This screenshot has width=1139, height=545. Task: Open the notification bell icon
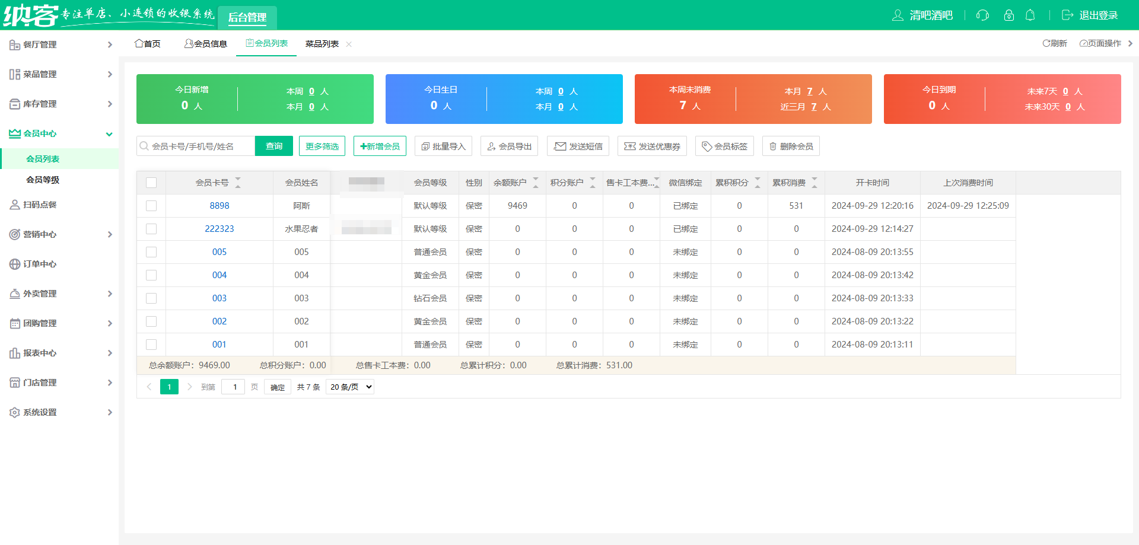(x=1030, y=15)
